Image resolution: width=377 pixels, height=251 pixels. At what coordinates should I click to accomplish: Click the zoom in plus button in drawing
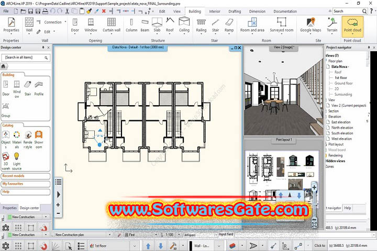[x=58, y=205]
